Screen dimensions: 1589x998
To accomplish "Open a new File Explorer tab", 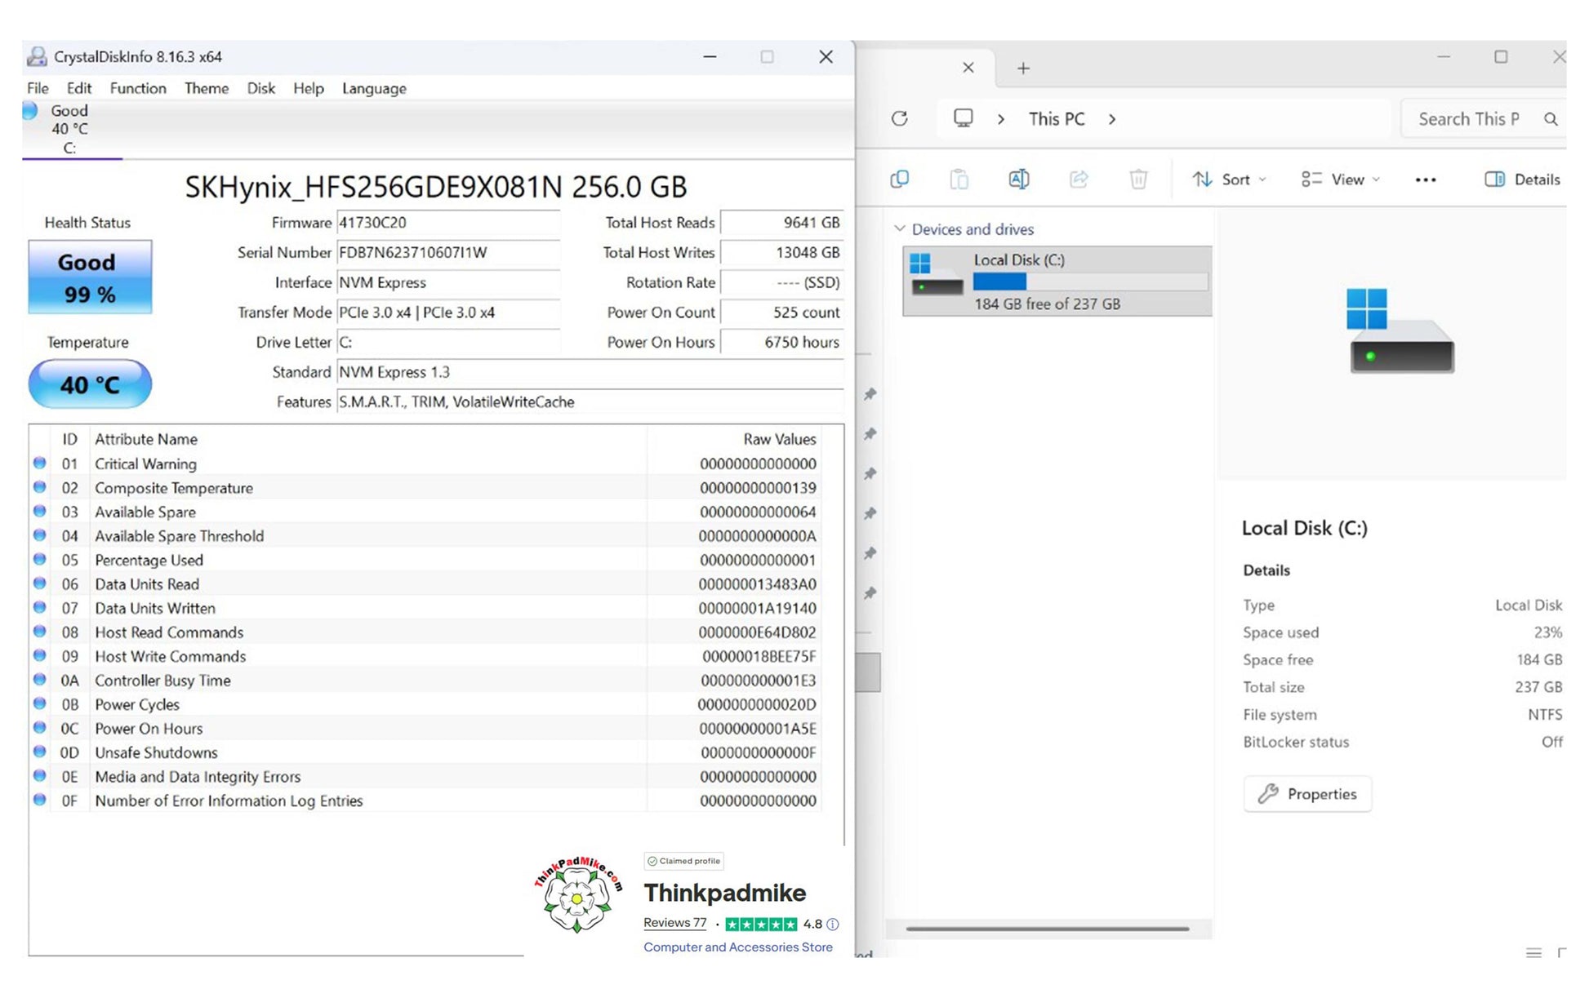I will [x=1022, y=69].
